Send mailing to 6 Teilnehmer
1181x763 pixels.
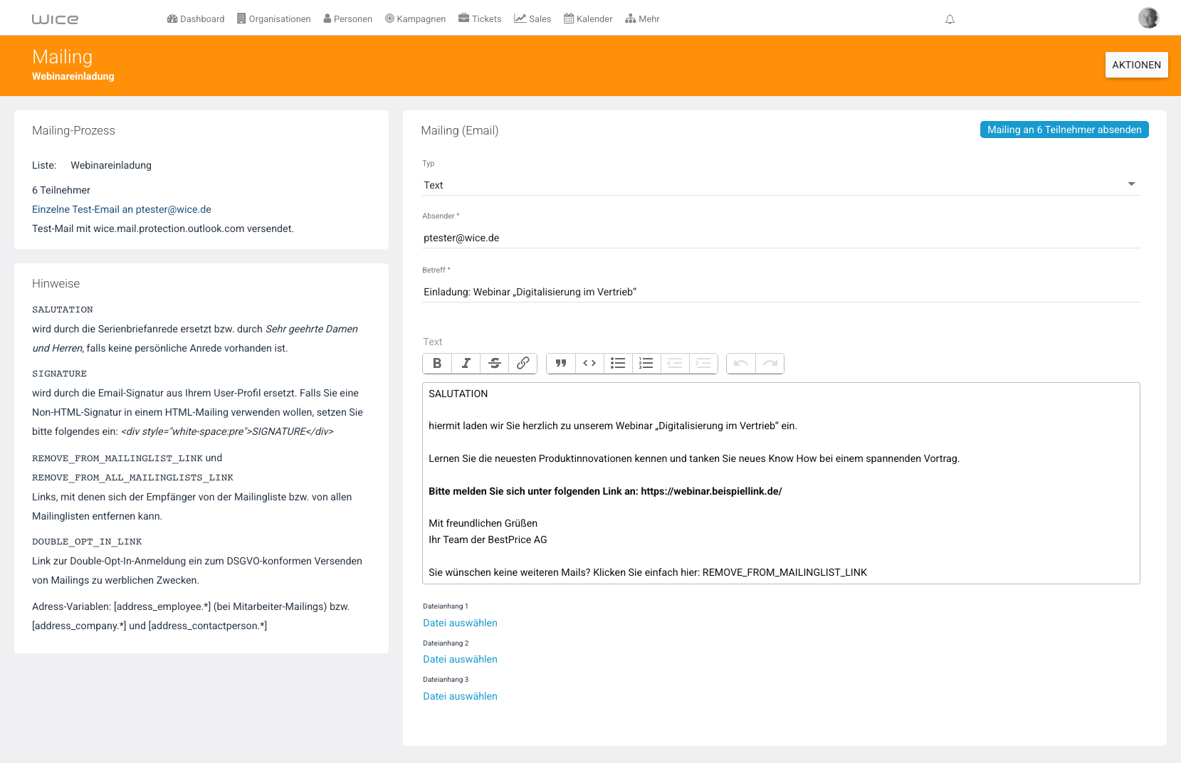click(1064, 130)
